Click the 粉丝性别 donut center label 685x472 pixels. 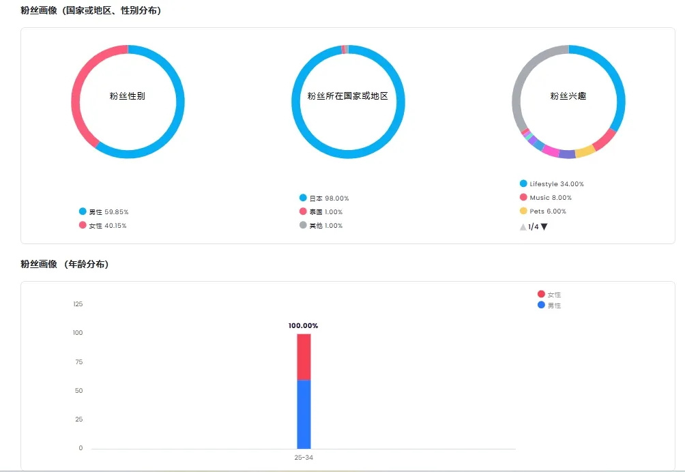tap(127, 96)
